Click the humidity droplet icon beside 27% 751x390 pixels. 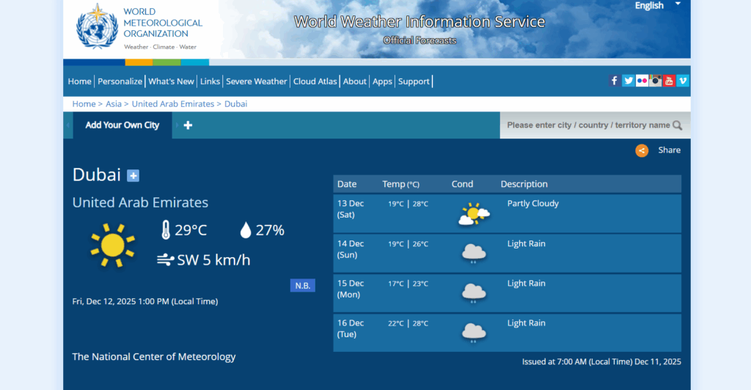(245, 230)
